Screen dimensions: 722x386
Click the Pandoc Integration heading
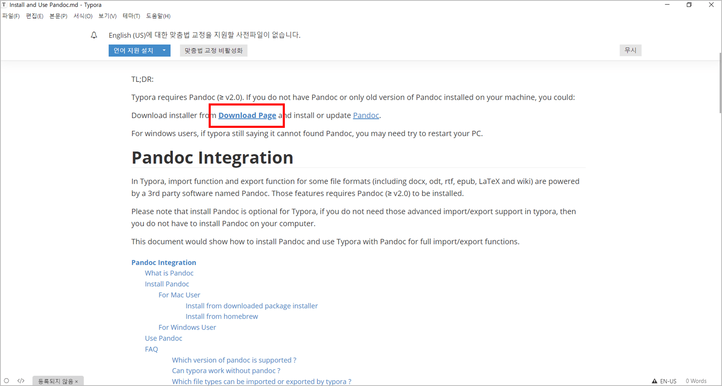click(x=212, y=158)
